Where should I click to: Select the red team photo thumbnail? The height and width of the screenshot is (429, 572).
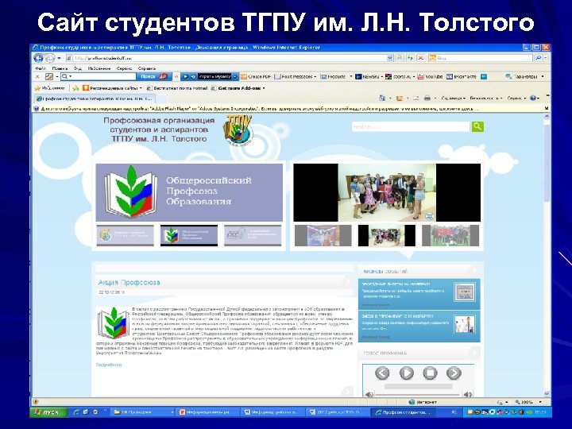pyautogui.click(x=450, y=235)
